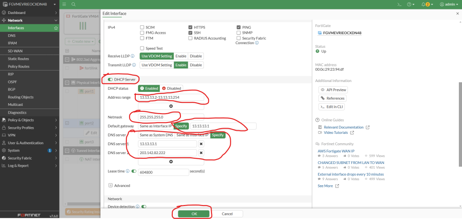Remove DNS server 2 with its X icon
This screenshot has width=462, height=219.
coord(201,153)
